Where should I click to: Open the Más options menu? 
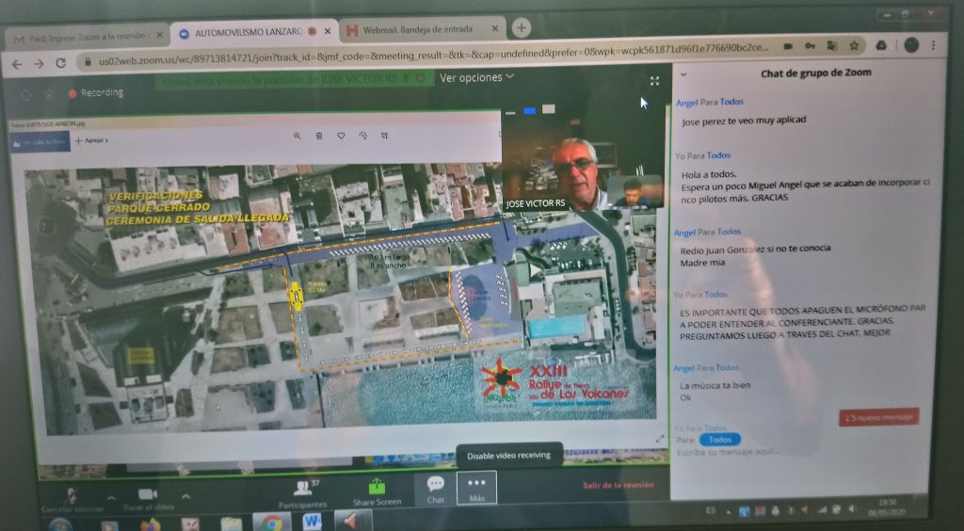[476, 487]
